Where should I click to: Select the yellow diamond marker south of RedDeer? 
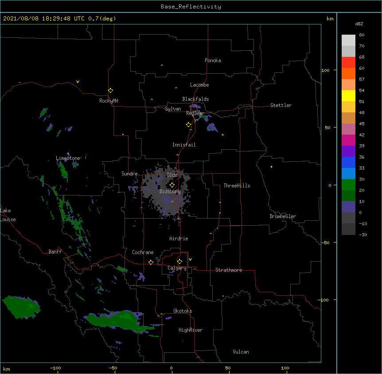[189, 125]
